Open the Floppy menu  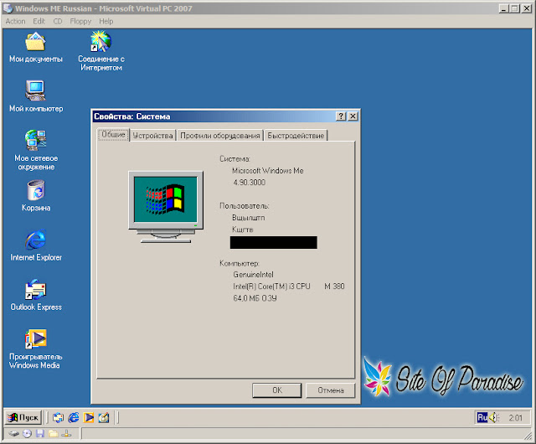coord(80,21)
